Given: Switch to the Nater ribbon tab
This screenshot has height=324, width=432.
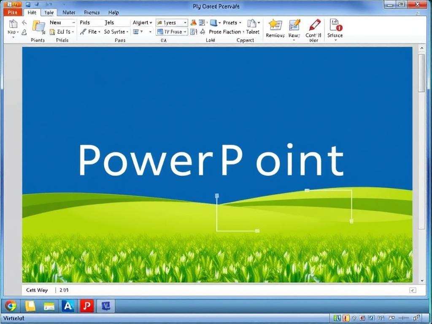Looking at the screenshot, I should [69, 13].
